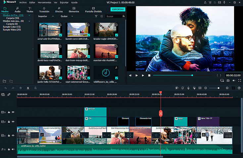Open the Efectos tab

pos(59,10)
